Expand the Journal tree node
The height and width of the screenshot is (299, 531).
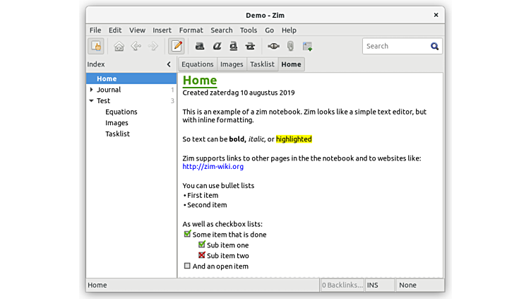pyautogui.click(x=91, y=90)
